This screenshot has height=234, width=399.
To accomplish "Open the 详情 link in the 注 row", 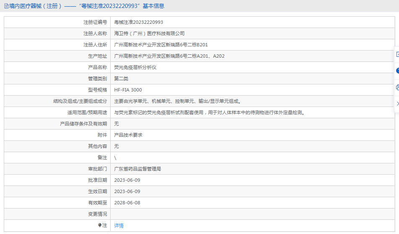I will pos(119,225).
